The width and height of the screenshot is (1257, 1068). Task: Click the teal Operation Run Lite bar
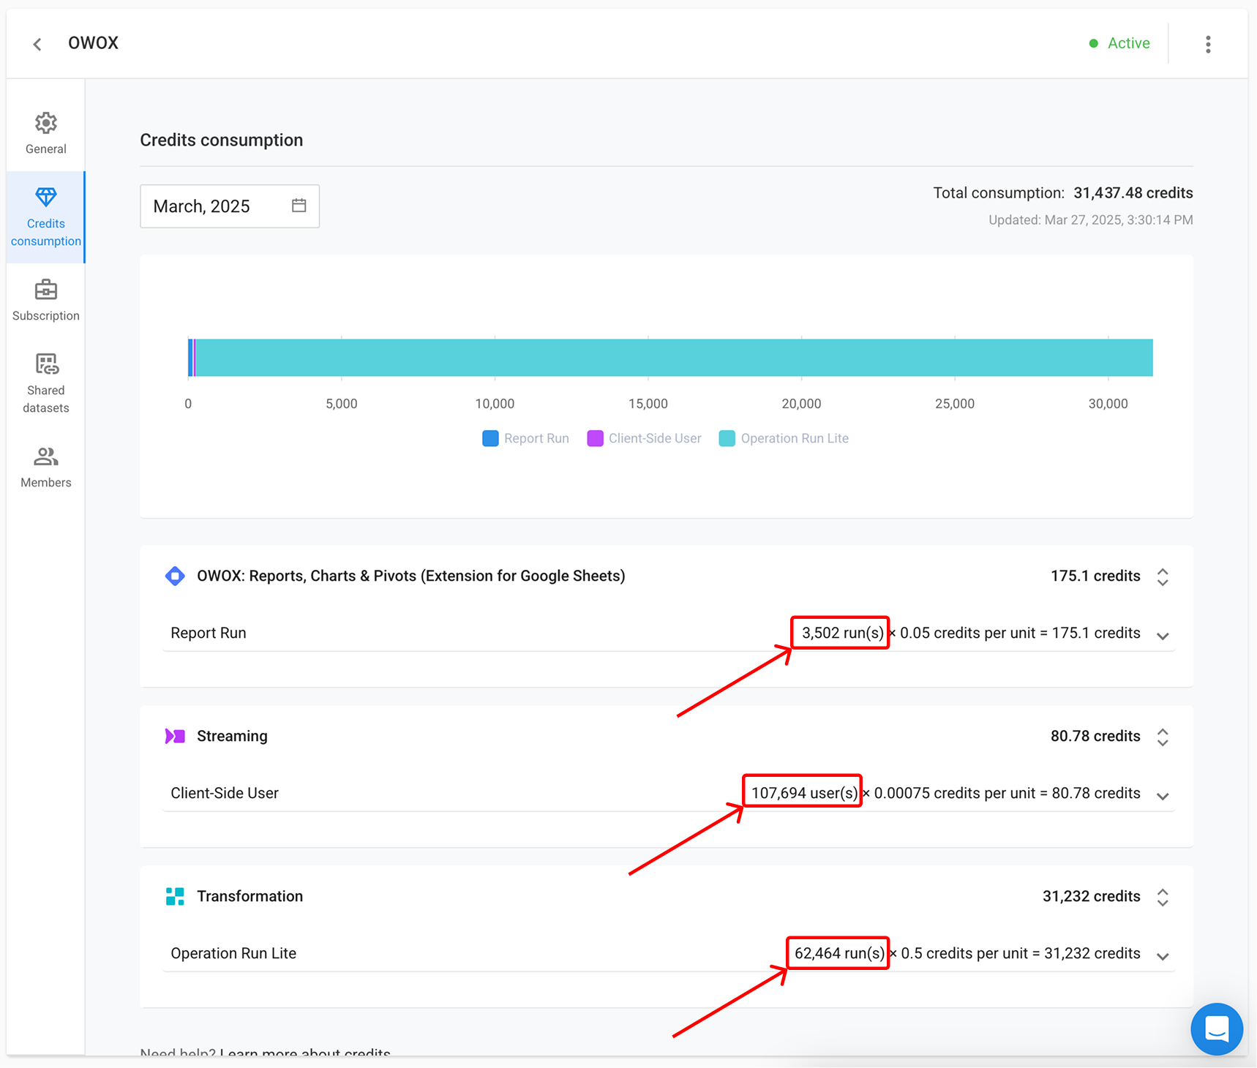(674, 358)
